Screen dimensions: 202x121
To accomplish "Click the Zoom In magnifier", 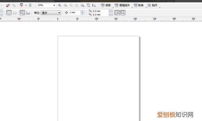I will click(x=60, y=5).
